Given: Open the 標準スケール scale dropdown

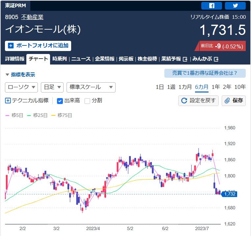Looking at the screenshot, I should click(x=91, y=87).
